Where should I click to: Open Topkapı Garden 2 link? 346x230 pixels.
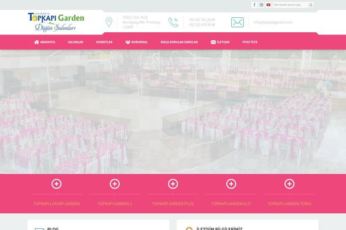pos(115,204)
